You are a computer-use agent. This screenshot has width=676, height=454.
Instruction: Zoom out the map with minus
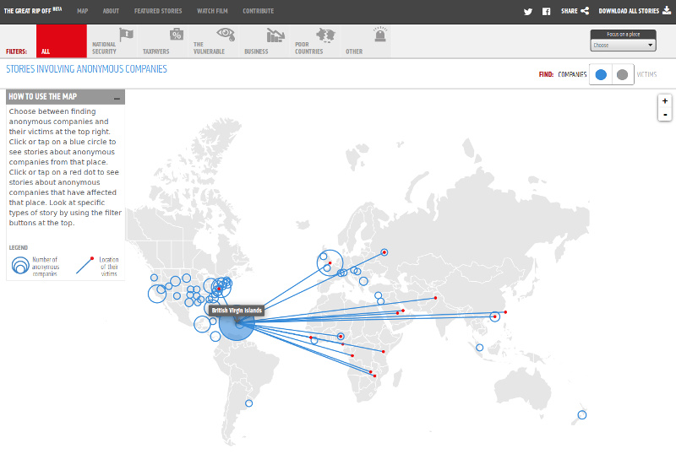click(x=665, y=115)
